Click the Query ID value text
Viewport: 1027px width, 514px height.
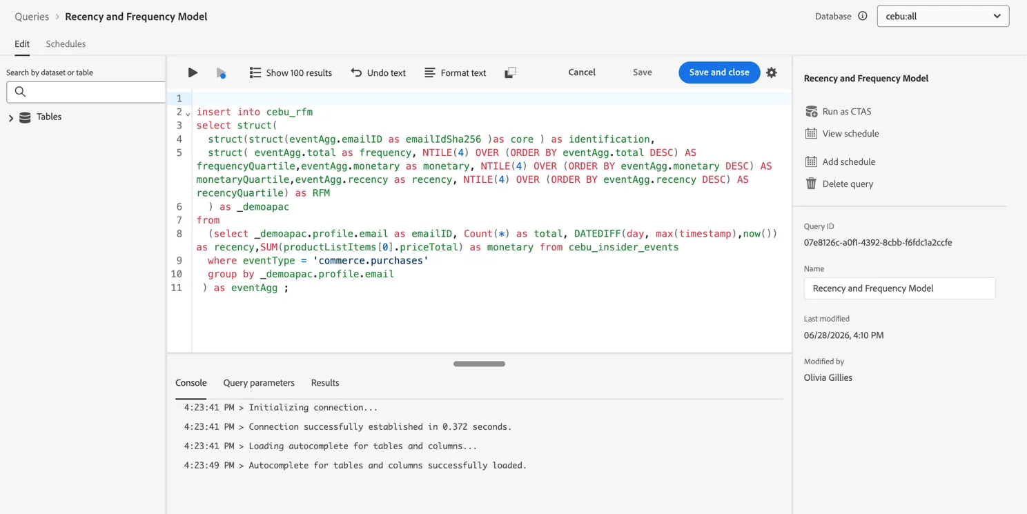(878, 243)
